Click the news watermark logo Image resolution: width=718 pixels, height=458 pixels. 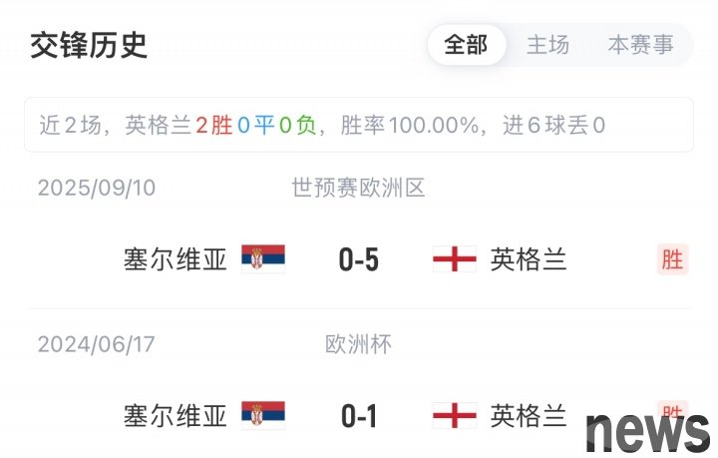coord(647,430)
